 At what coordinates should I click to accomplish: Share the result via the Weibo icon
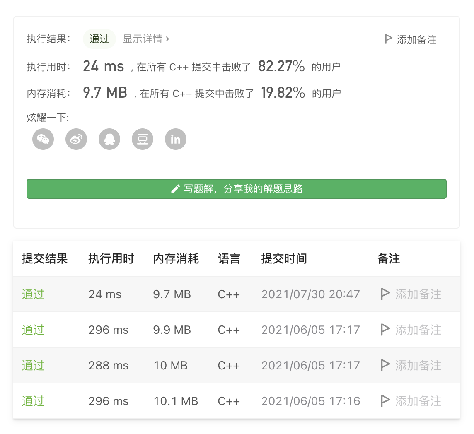76,139
